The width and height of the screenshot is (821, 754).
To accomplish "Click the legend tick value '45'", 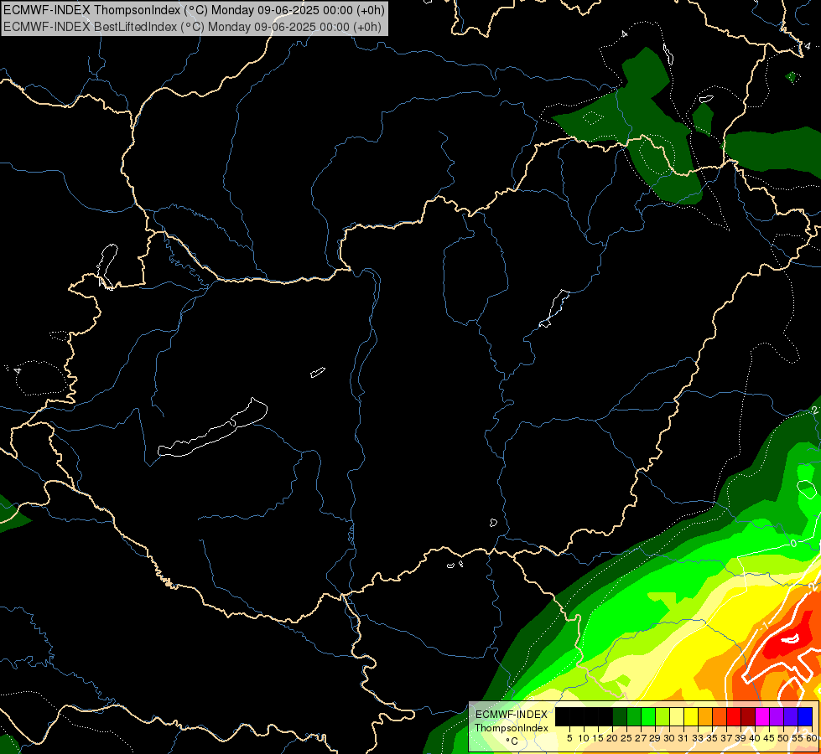I will 769,738.
